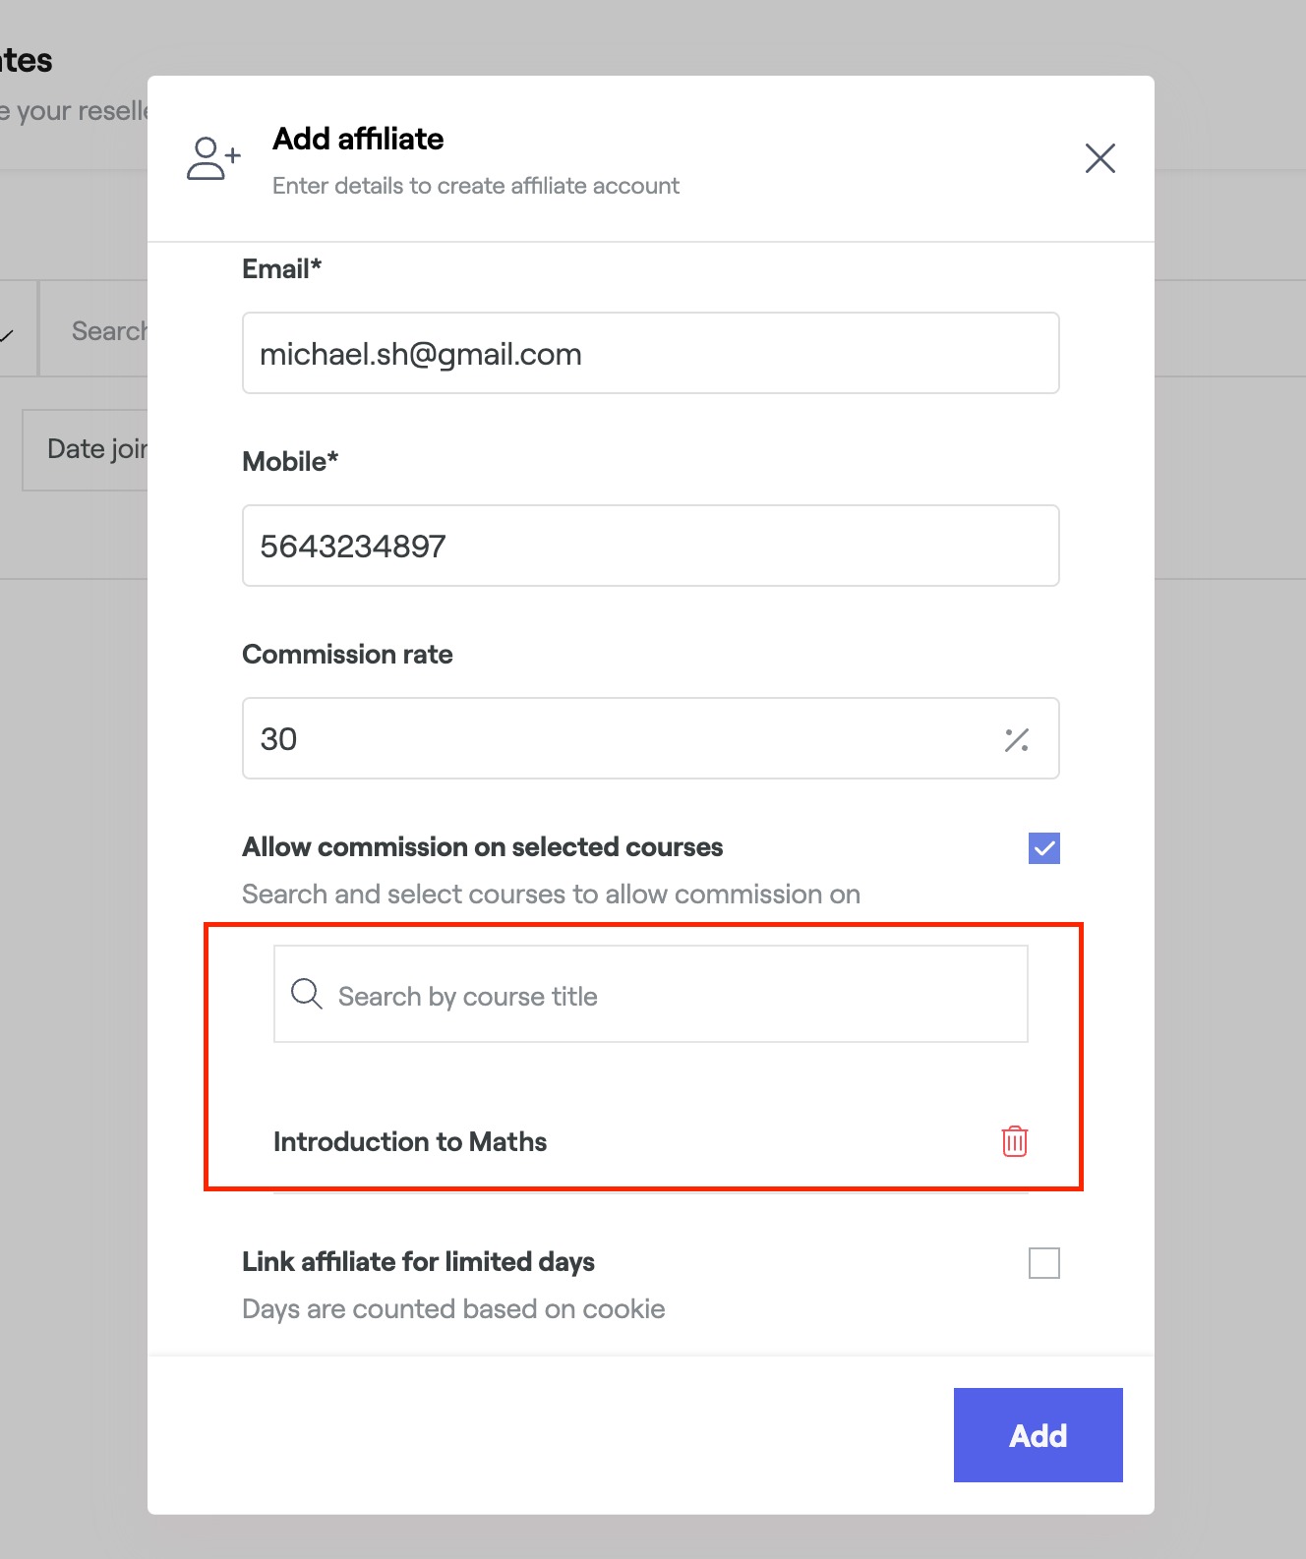Image resolution: width=1306 pixels, height=1559 pixels.
Task: Open the Date joined filter behind dialog
Action: [94, 449]
